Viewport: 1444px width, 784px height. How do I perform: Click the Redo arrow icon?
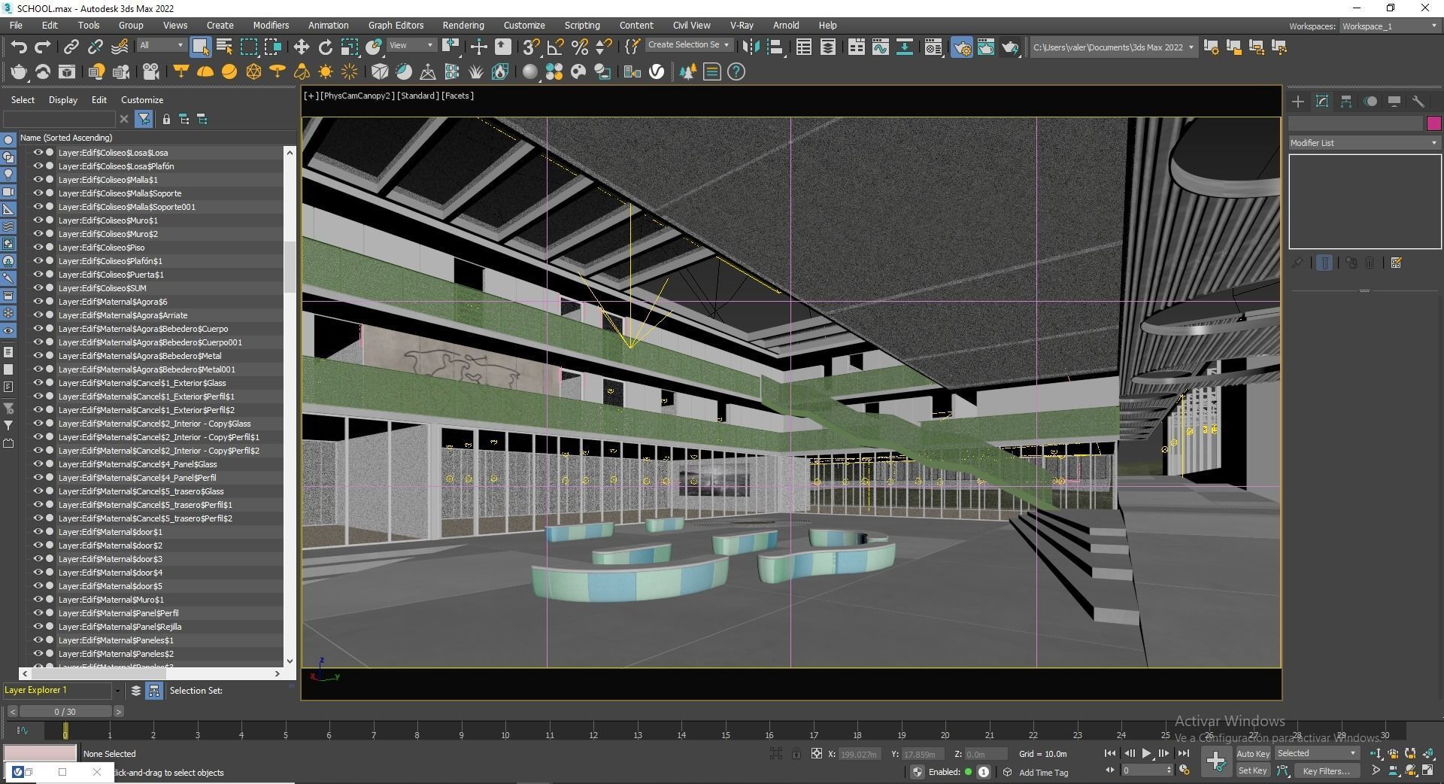click(43, 47)
